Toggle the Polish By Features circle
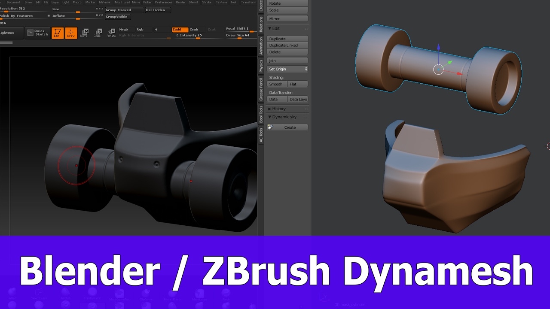 click(49, 16)
